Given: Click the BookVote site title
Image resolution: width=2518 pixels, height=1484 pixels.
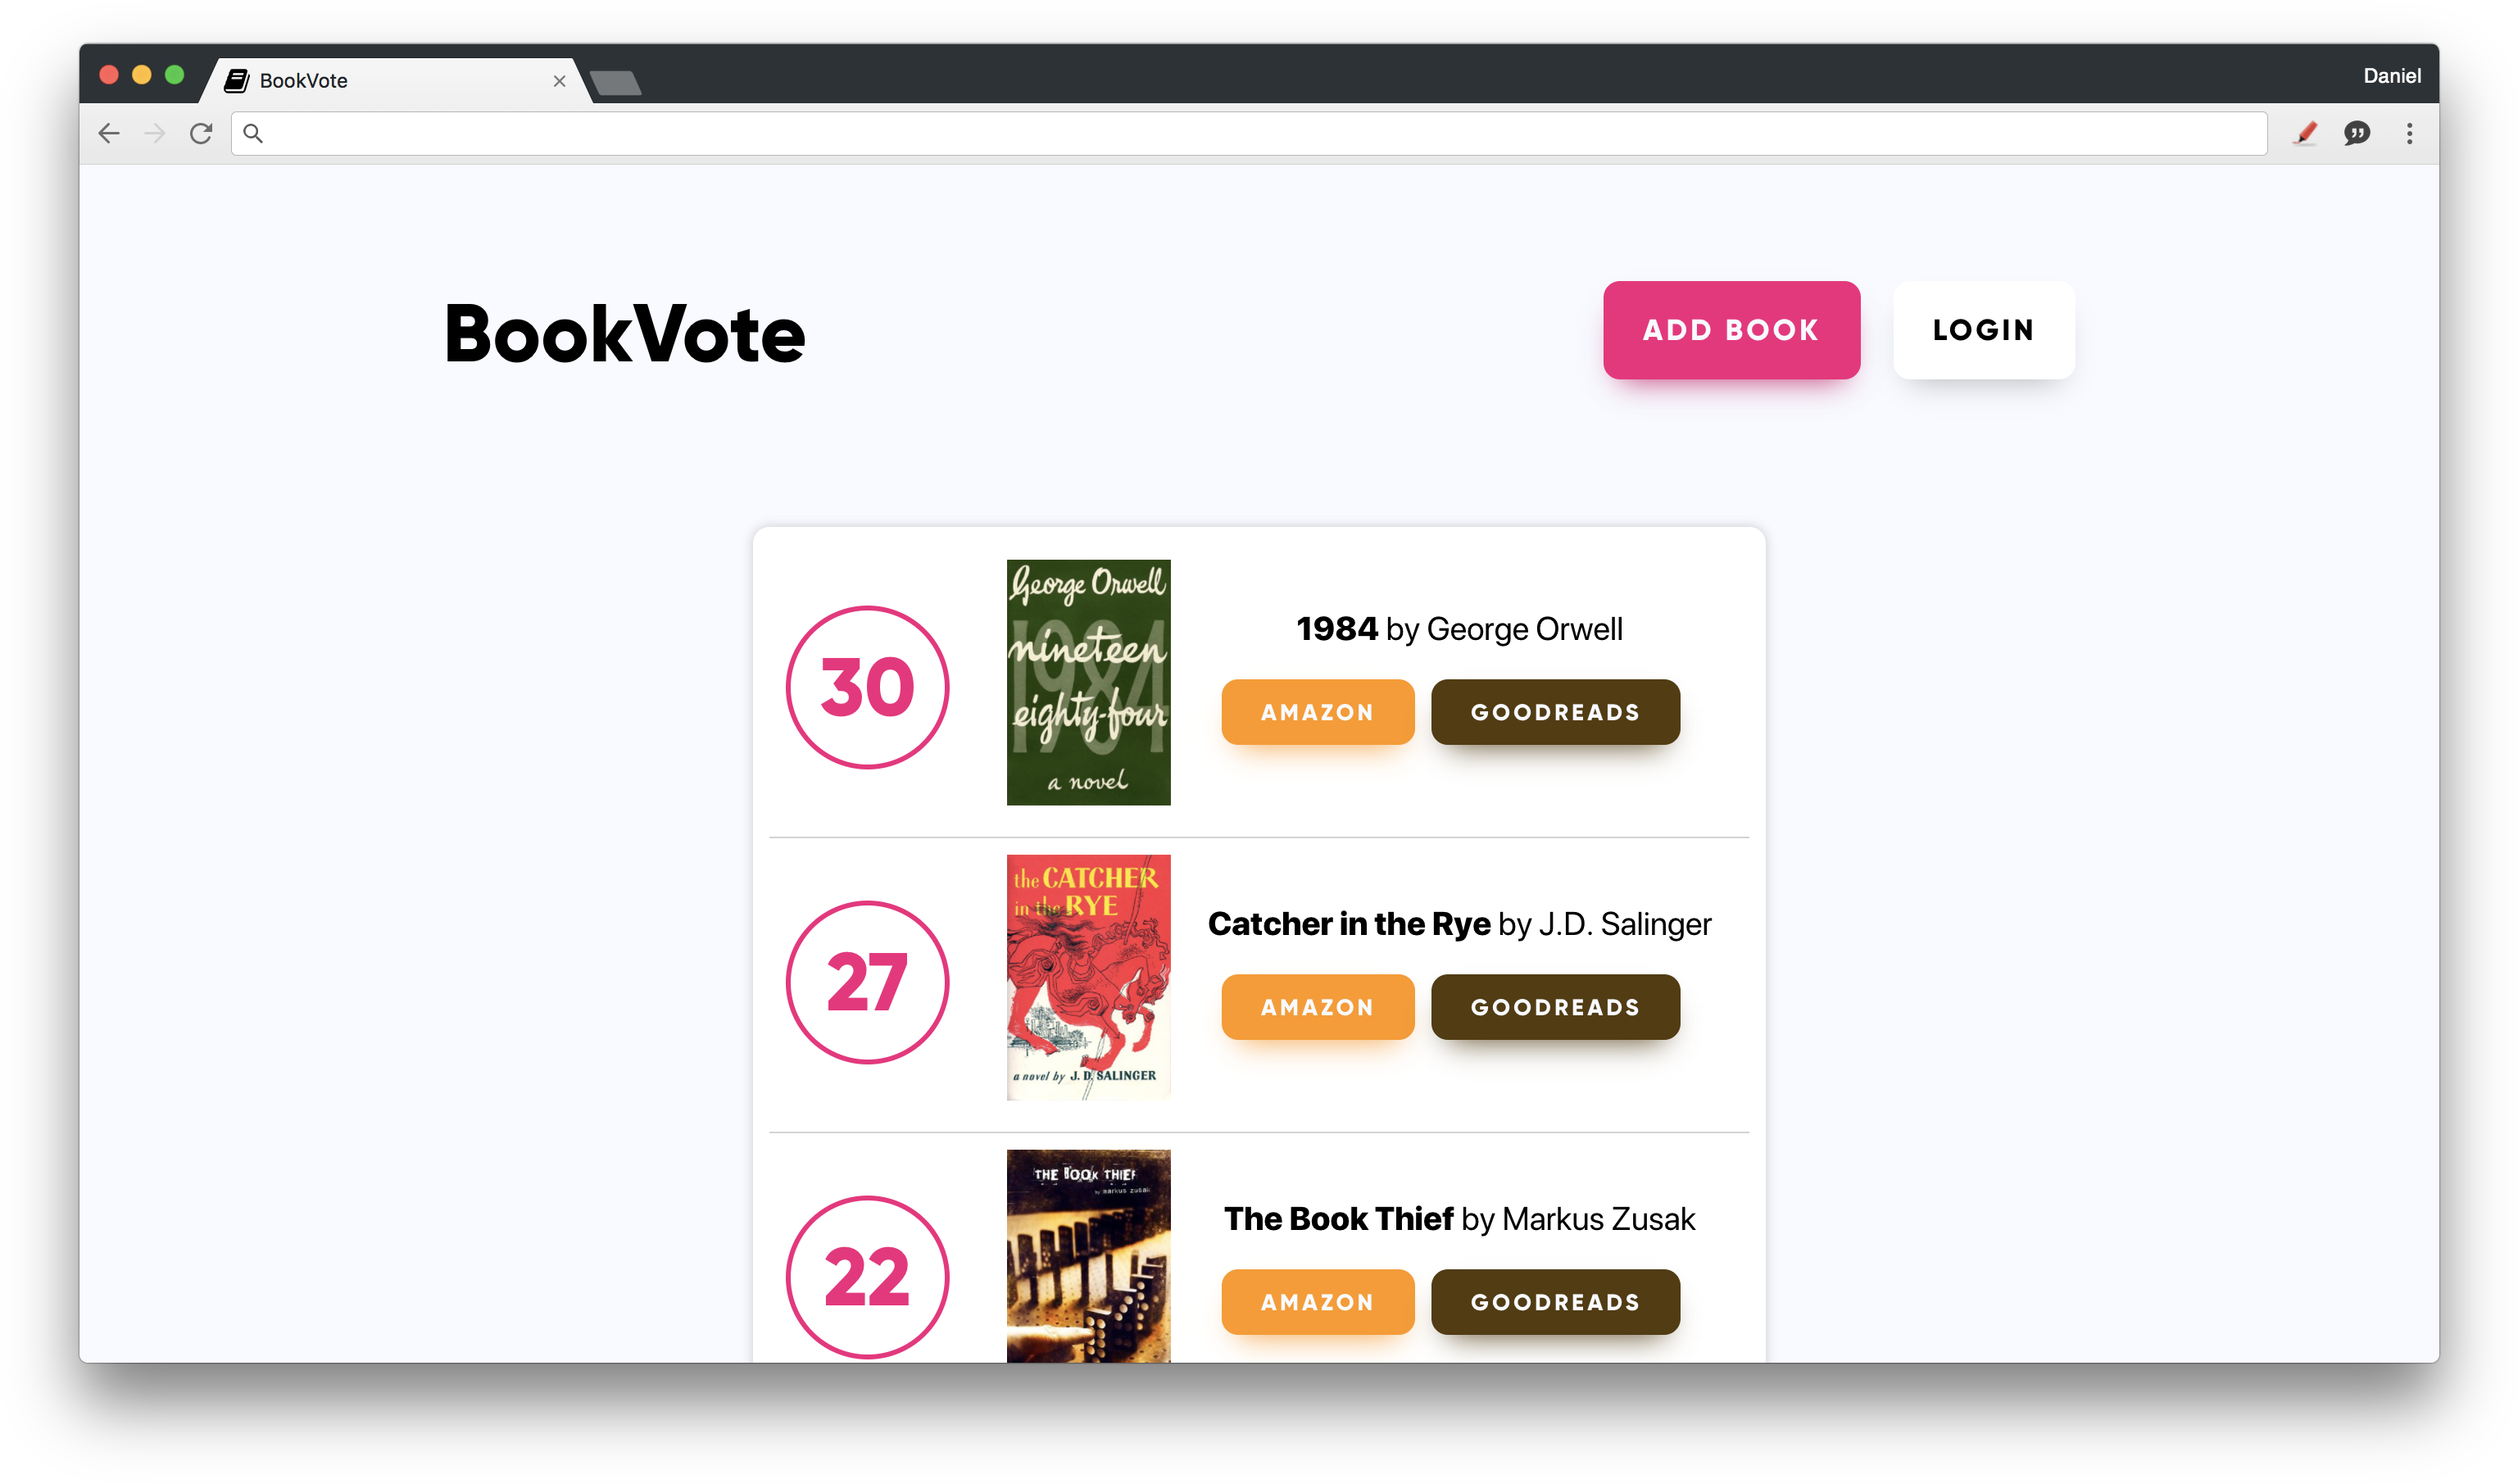Looking at the screenshot, I should tap(624, 334).
